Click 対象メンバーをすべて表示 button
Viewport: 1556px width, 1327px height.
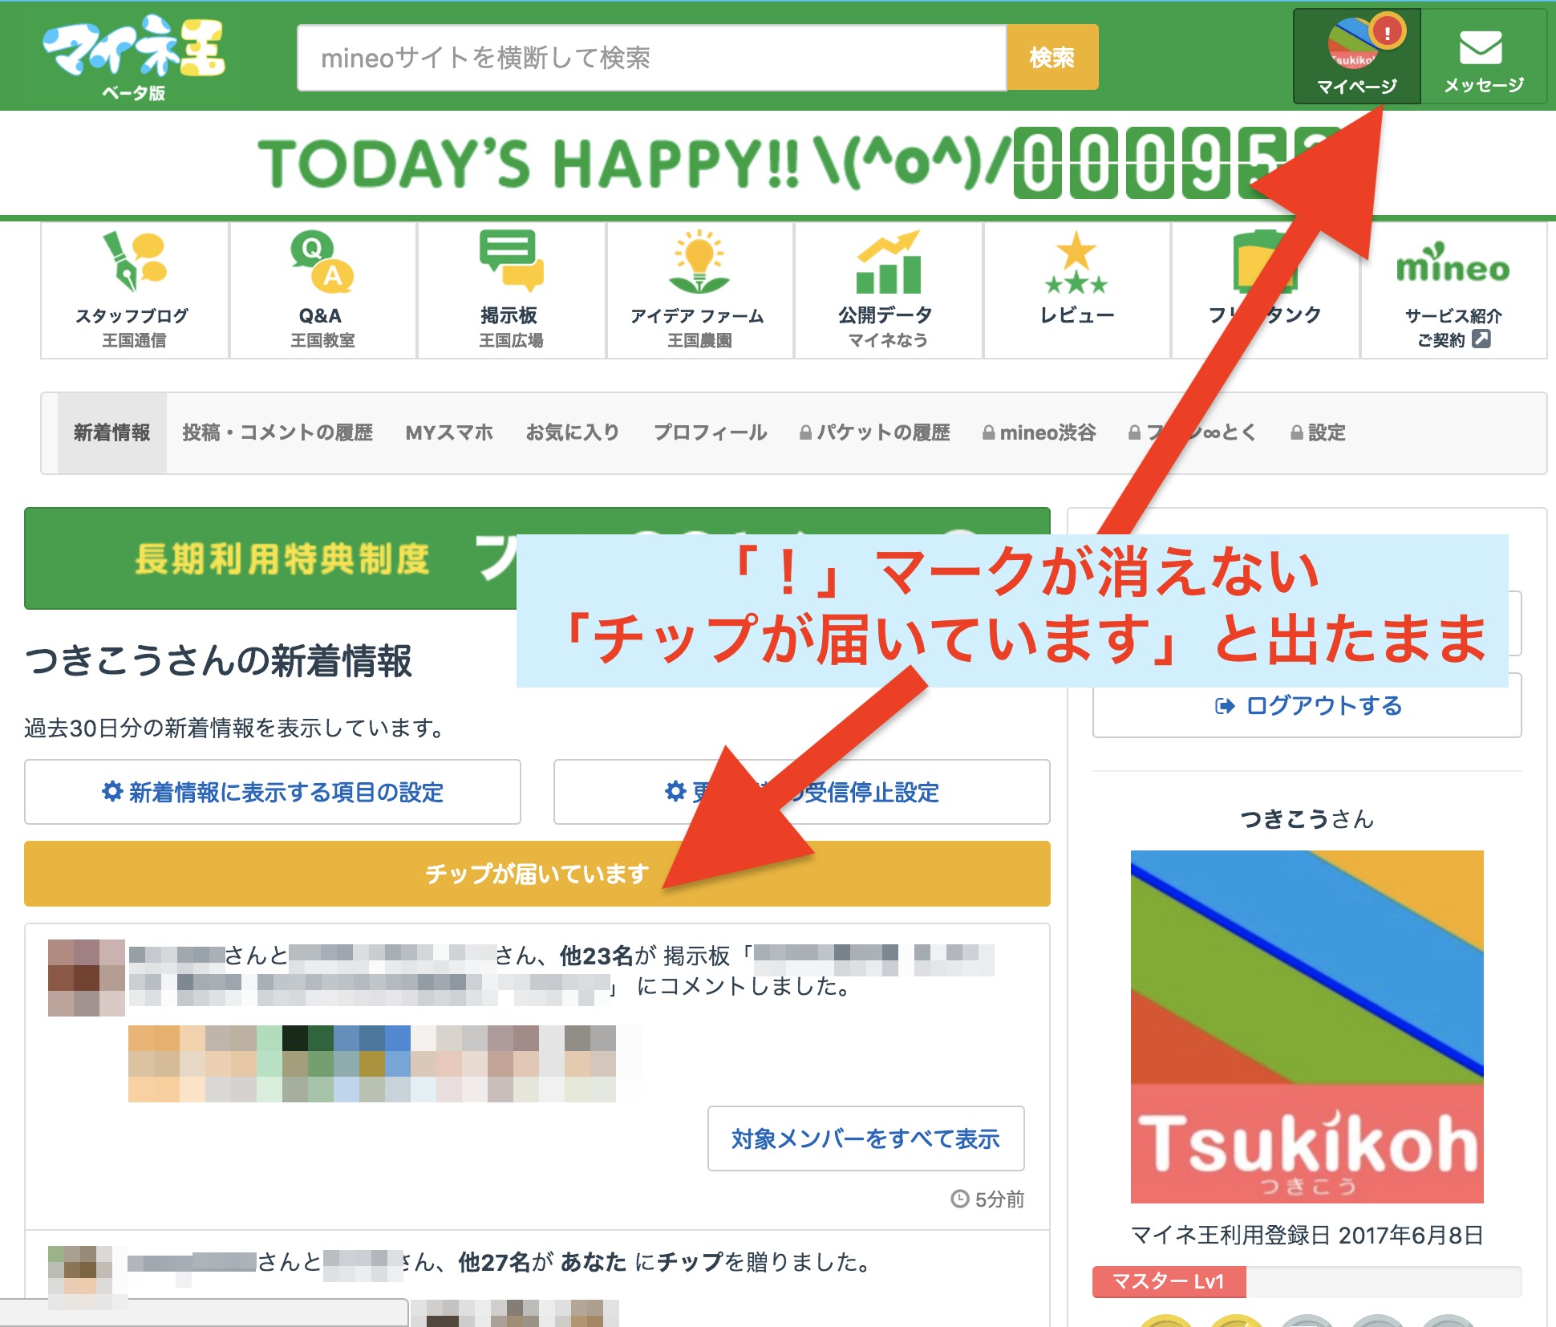coord(865,1138)
